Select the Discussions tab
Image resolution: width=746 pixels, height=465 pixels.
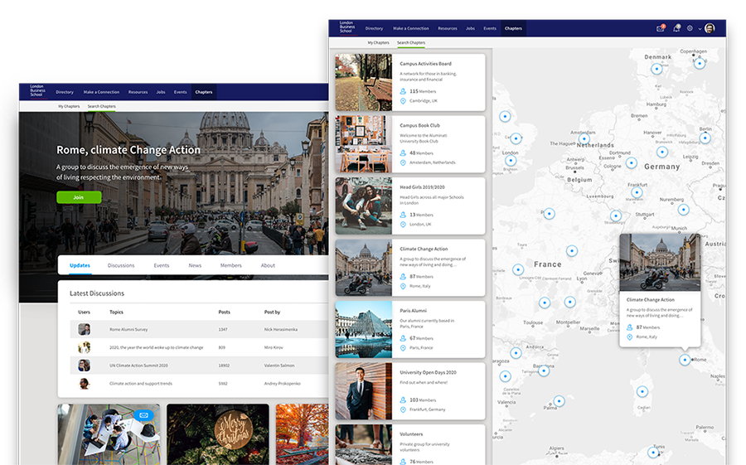coord(121,265)
